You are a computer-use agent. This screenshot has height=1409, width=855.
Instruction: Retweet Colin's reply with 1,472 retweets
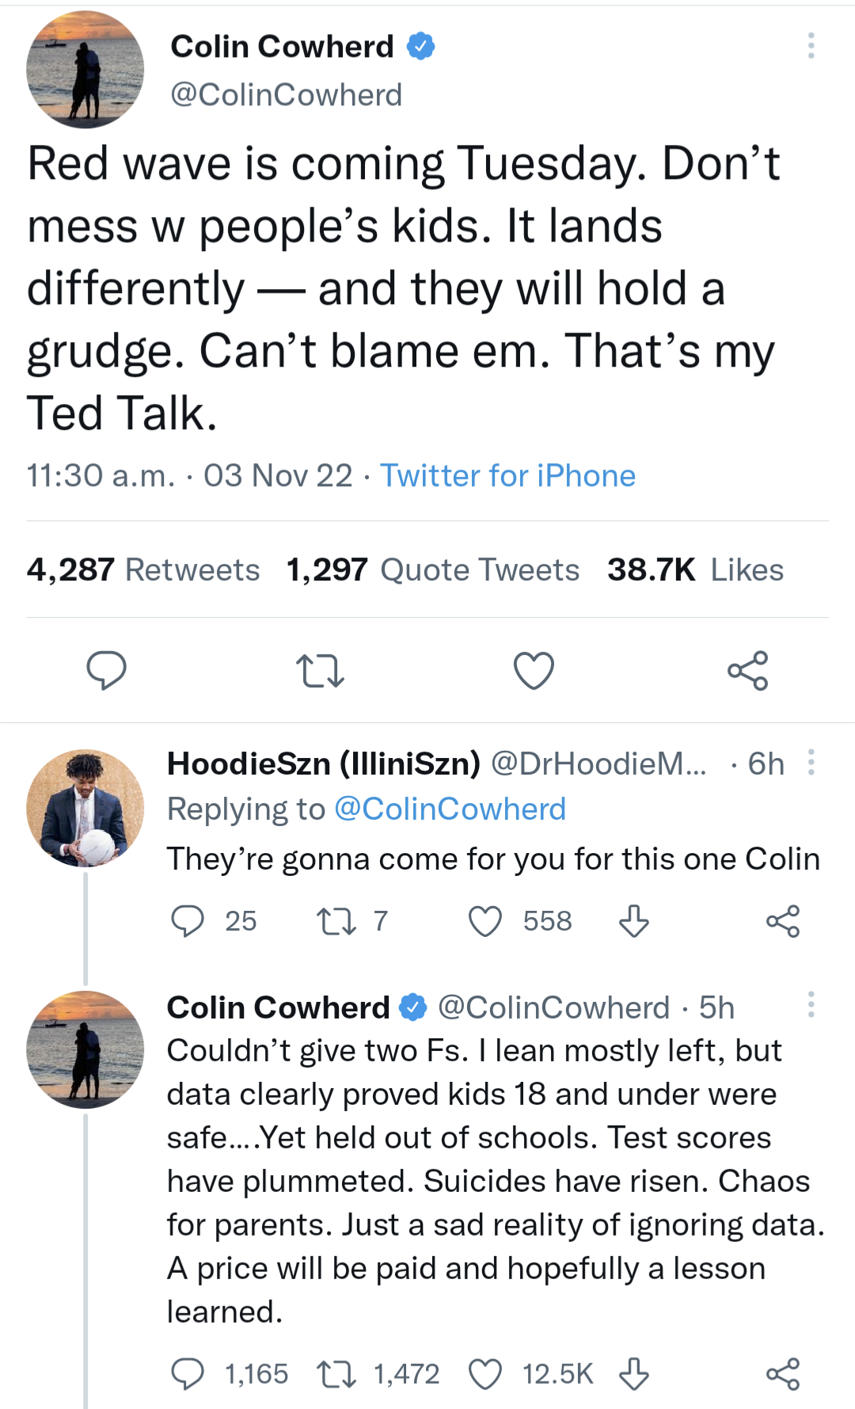[x=336, y=1374]
